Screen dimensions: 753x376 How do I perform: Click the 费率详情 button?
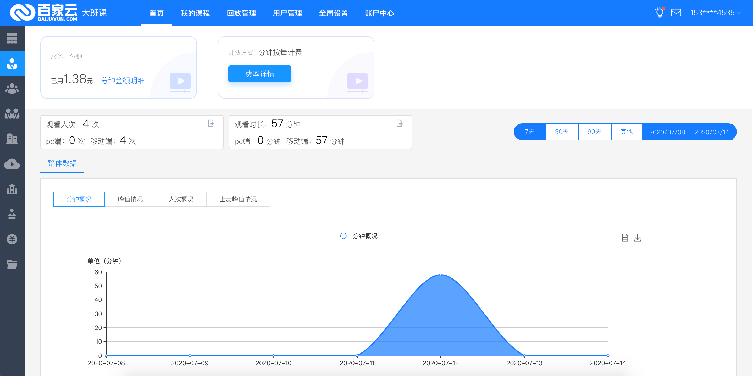(259, 73)
